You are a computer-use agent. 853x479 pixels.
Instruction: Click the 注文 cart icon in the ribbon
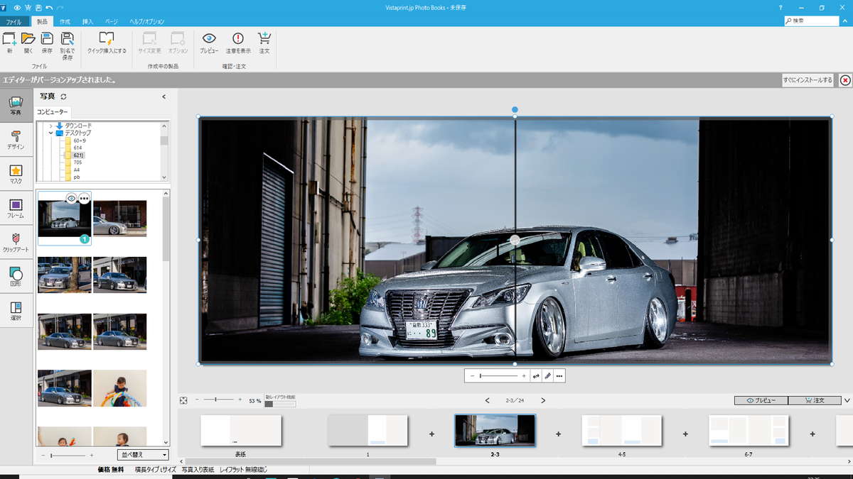click(264, 42)
